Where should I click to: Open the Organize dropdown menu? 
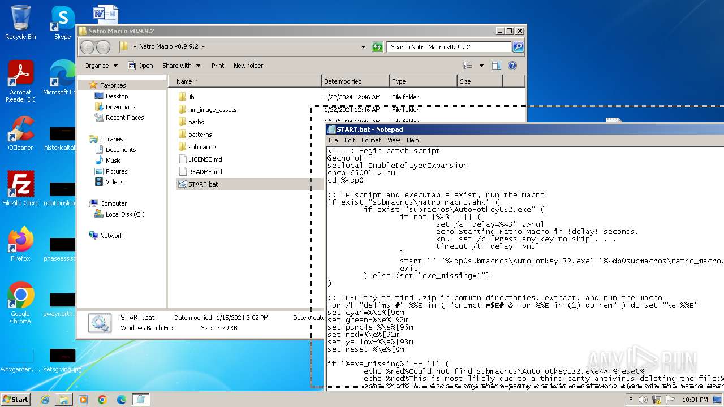pos(101,66)
